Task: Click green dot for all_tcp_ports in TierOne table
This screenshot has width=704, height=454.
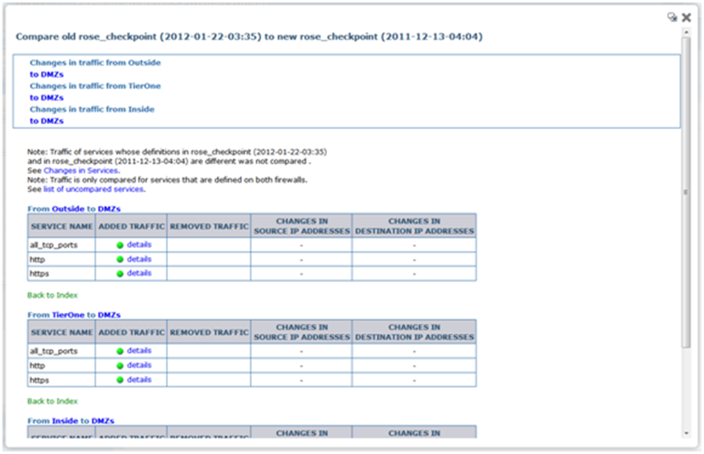Action: point(120,351)
